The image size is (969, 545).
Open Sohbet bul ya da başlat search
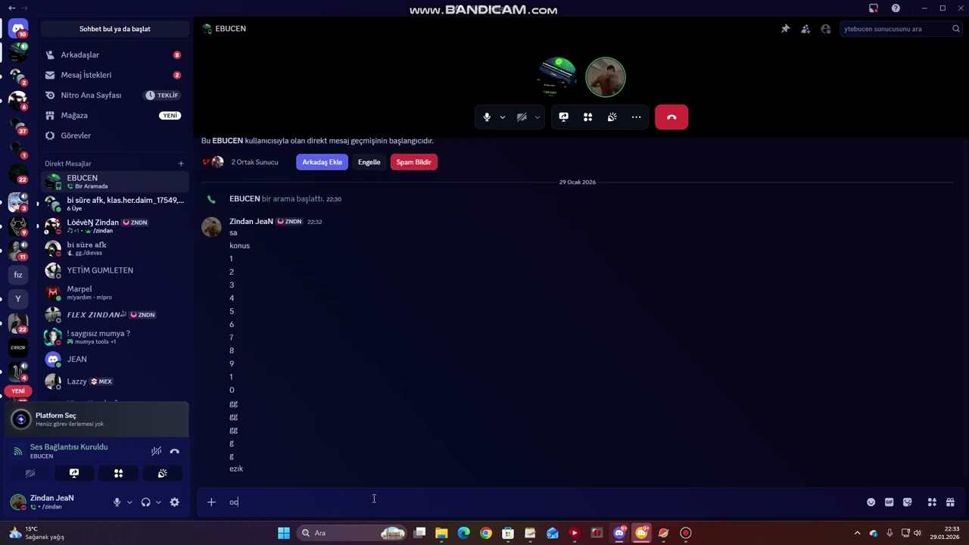click(x=115, y=29)
